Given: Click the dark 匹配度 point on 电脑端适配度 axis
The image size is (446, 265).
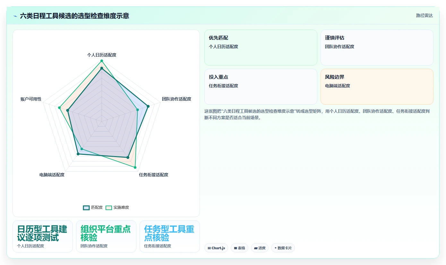Looking at the screenshot, I should click(78, 154).
